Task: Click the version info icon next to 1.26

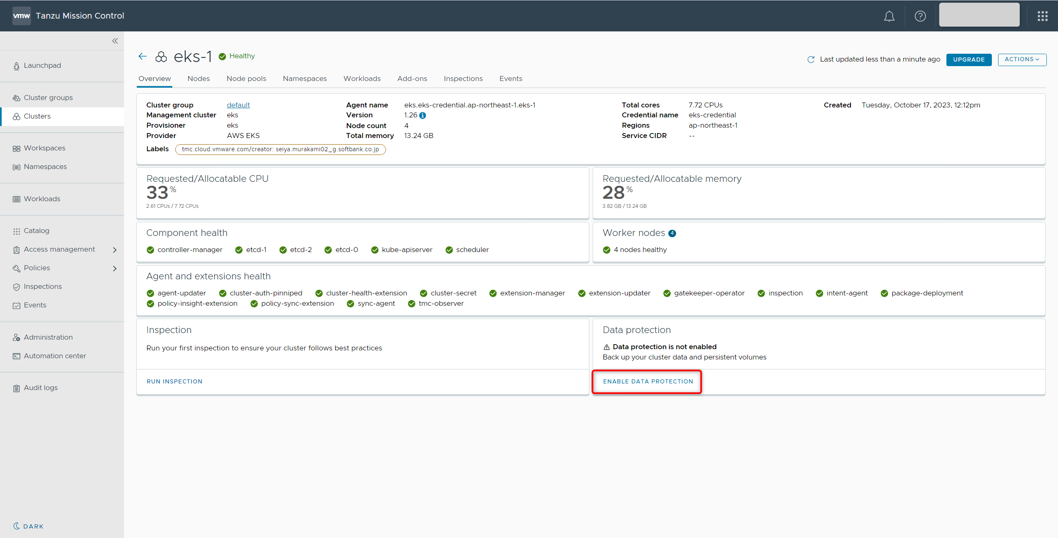Action: (423, 116)
